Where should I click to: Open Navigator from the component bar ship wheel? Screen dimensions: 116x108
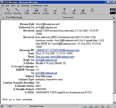click(x=85, y=106)
